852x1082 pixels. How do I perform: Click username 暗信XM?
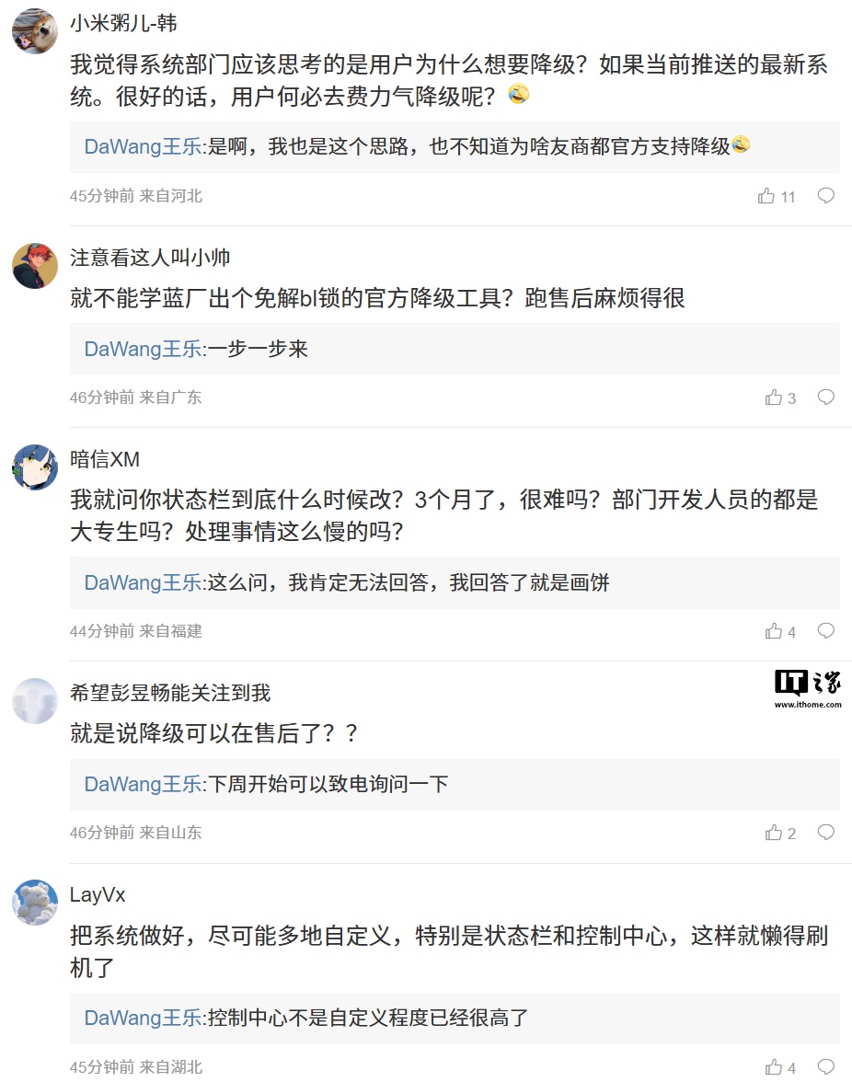coord(105,459)
